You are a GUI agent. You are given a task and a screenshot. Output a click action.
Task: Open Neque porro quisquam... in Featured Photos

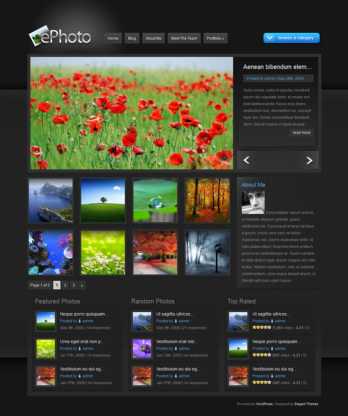[x=84, y=314]
